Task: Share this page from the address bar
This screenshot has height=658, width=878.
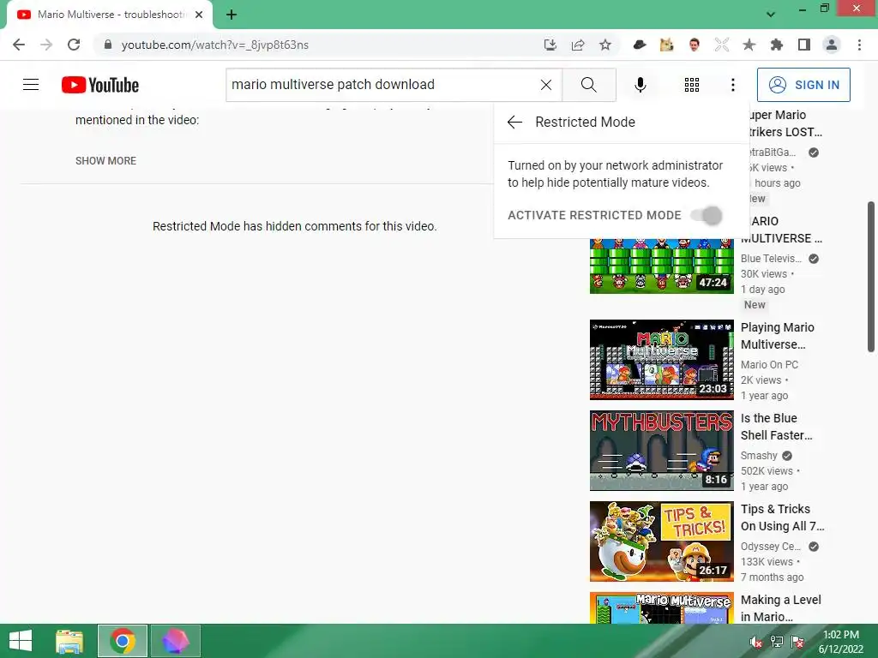Action: [x=578, y=45]
